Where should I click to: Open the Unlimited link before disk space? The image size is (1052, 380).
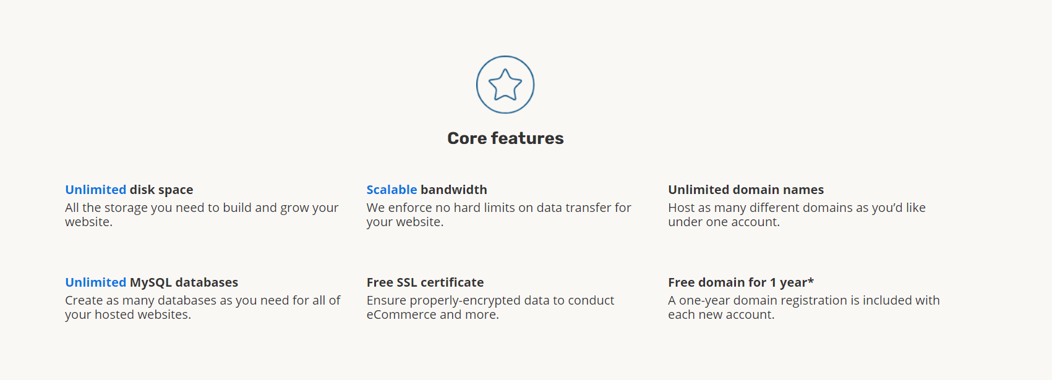96,190
